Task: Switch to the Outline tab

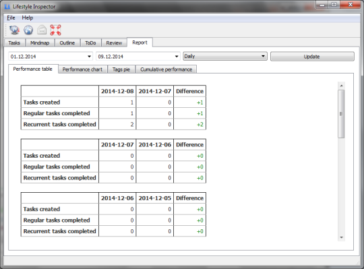Action: [67, 43]
